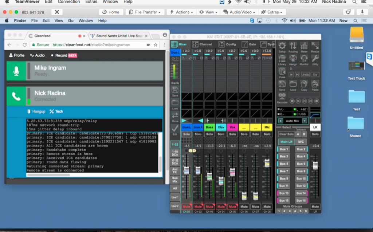The height and width of the screenshot is (232, 373).
Task: Toggle Mute on the LR main bus
Action: click(315, 207)
